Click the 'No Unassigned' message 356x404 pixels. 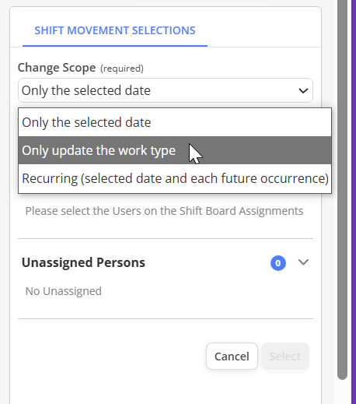tap(64, 291)
